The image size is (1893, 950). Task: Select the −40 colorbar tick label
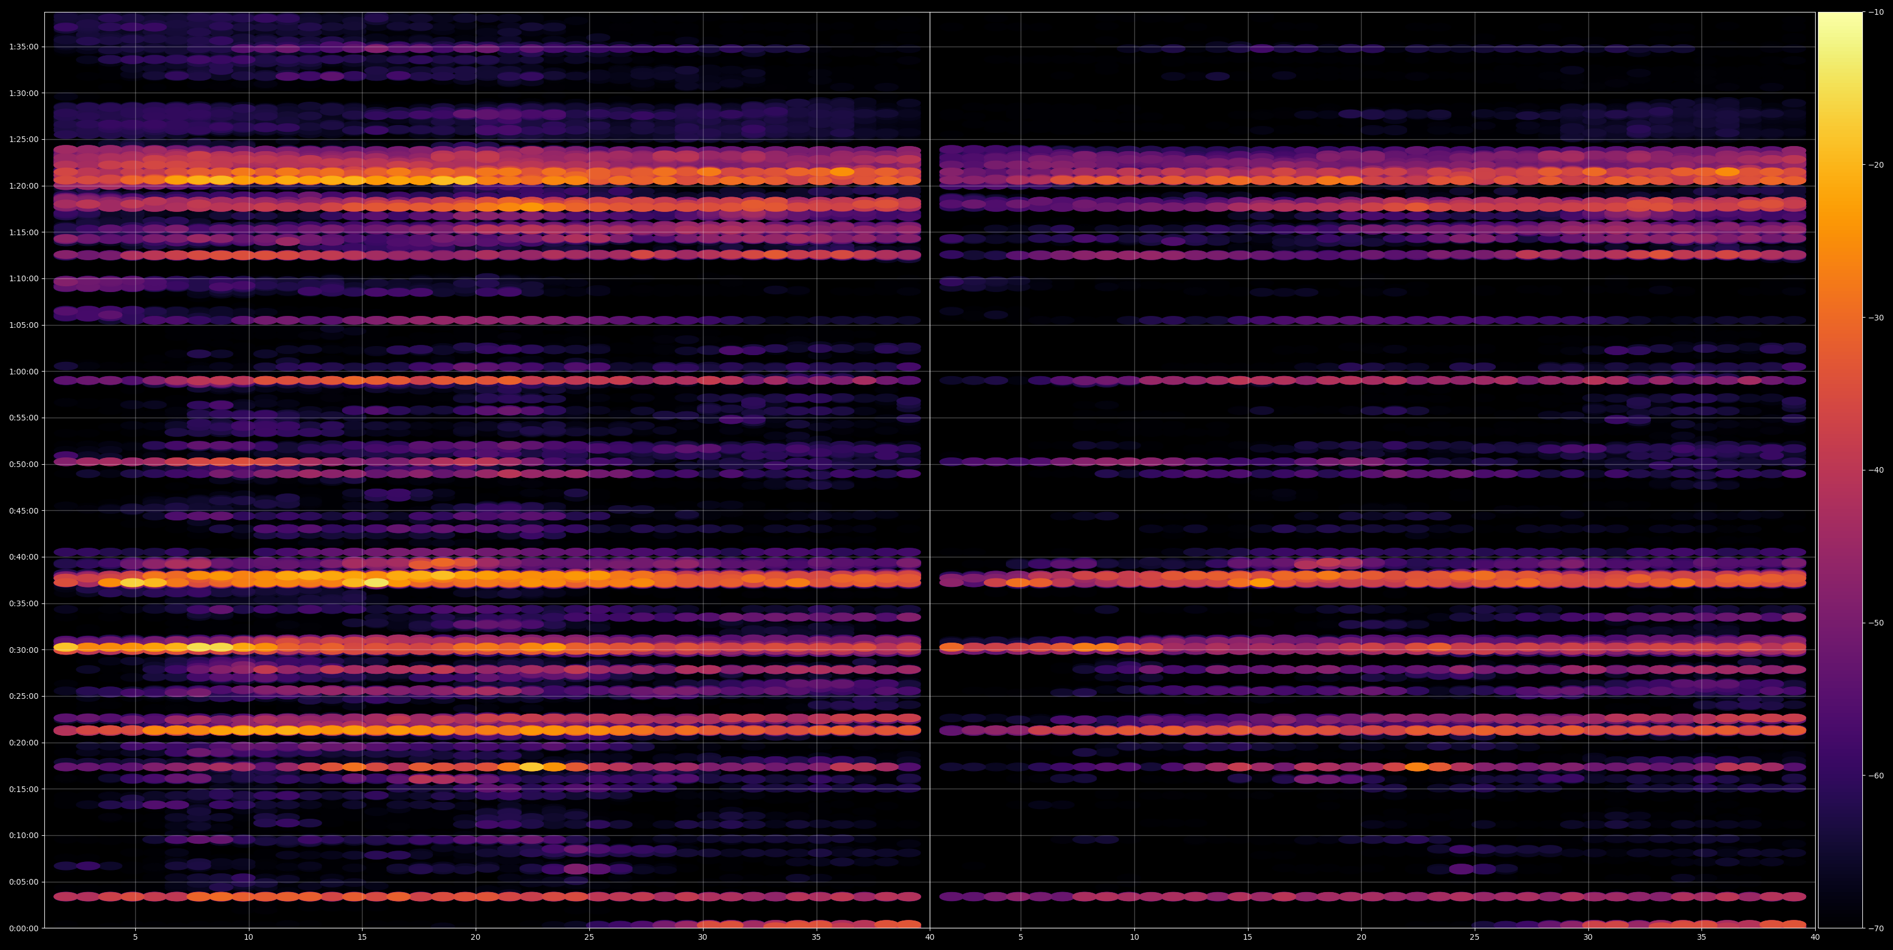pyautogui.click(x=1876, y=470)
